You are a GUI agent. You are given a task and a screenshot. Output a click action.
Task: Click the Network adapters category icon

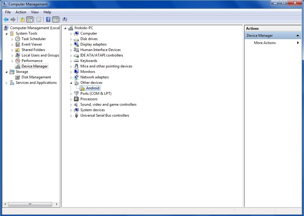76,77
